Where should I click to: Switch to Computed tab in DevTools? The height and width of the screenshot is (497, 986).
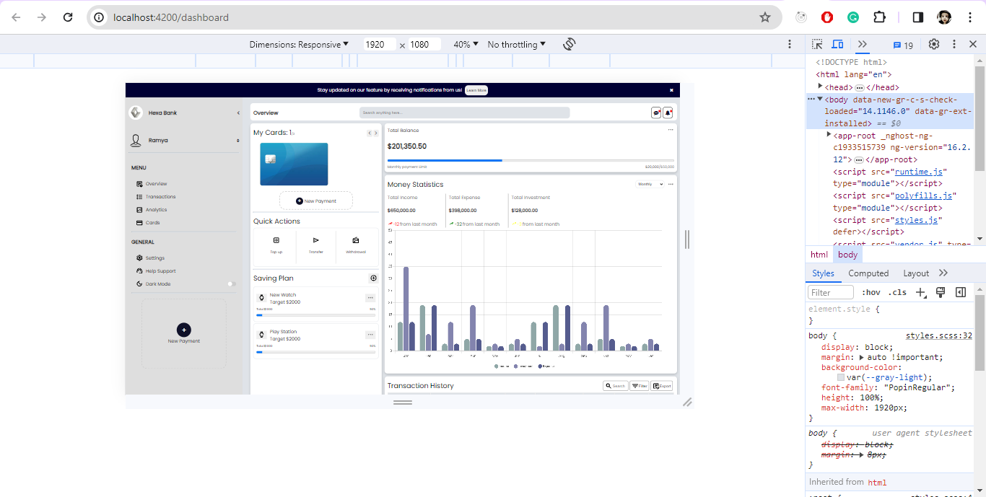point(868,273)
